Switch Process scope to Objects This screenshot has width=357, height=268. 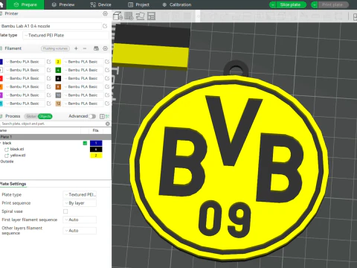pos(45,116)
